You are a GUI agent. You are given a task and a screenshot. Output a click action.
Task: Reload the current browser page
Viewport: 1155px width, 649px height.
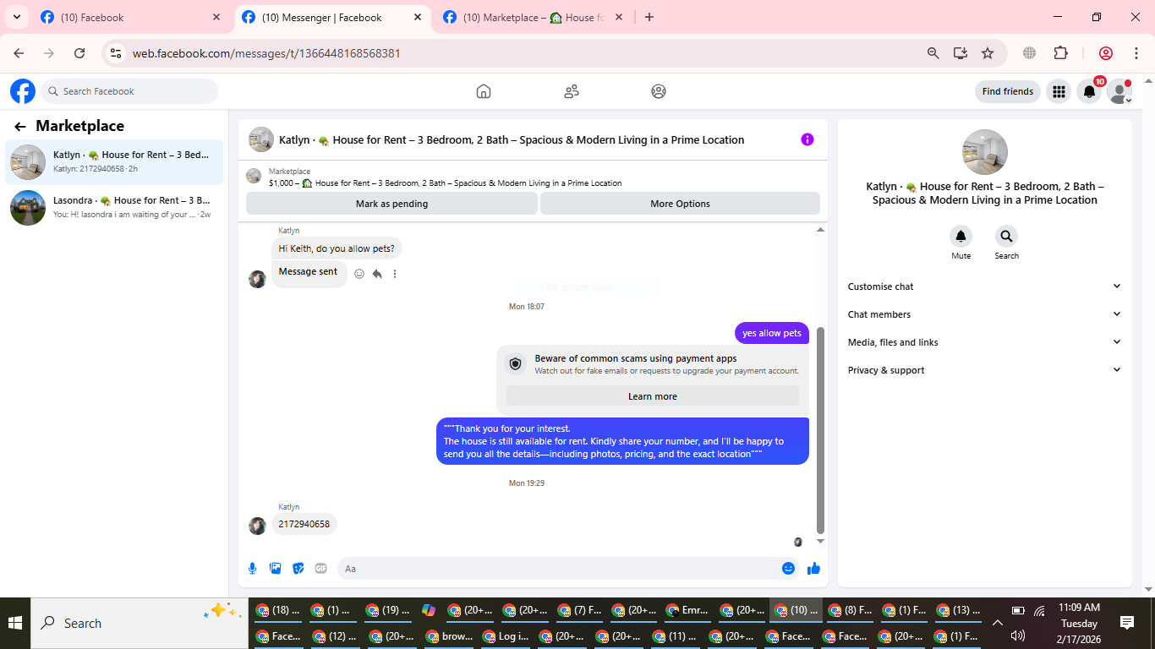point(79,53)
